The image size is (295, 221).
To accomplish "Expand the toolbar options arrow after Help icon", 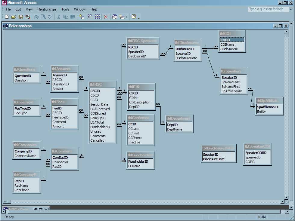I will pyautogui.click(x=139, y=18).
